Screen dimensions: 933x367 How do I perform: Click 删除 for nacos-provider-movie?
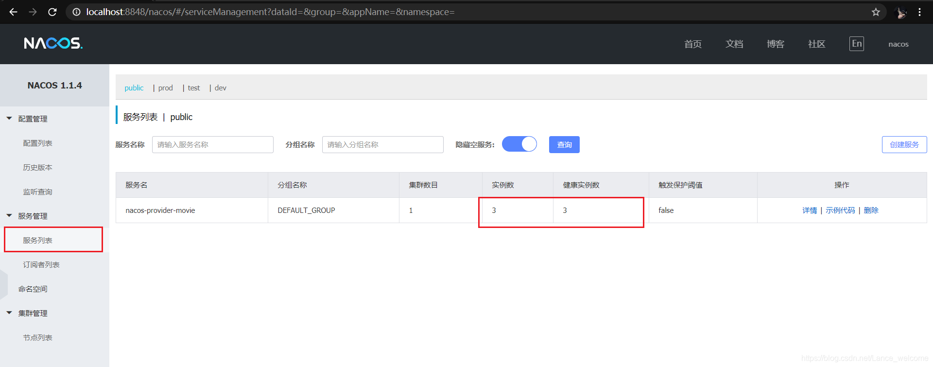[x=871, y=210]
